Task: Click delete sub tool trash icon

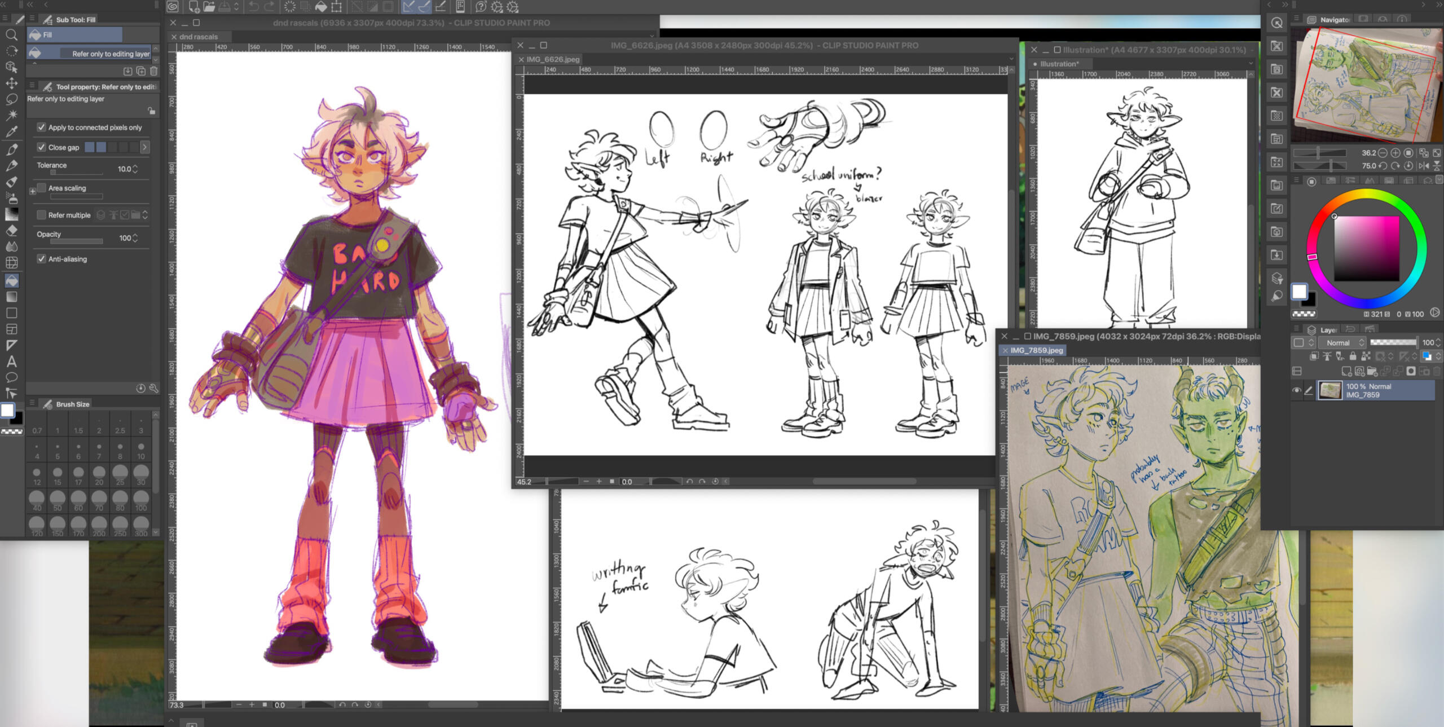Action: point(154,71)
